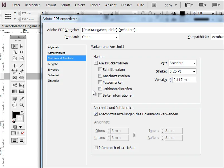Image resolution: width=224 pixels, height=168 pixels.
Task: Select the Gradient Feather tool
Action: (22, 91)
